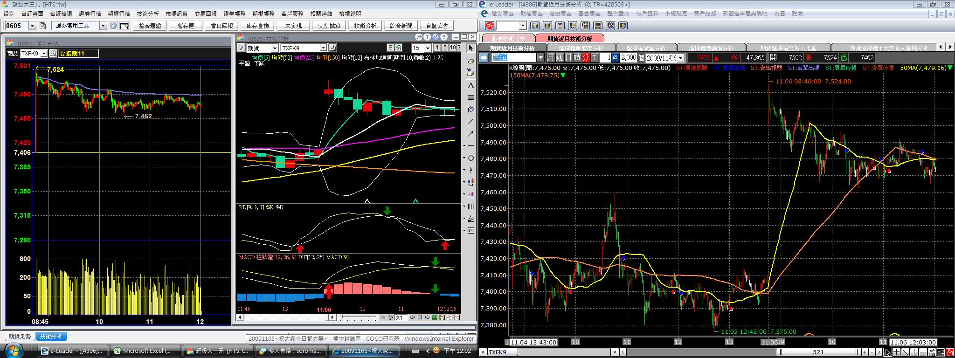Click the '權' toolbar icon in e-Leader
This screenshot has height=358, width=955.
[x=585, y=26]
